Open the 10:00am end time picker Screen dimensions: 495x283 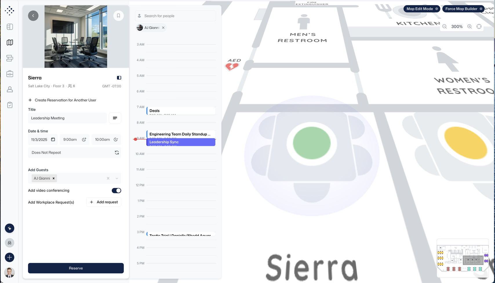point(106,140)
